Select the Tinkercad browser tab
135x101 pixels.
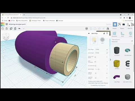[12, 15]
